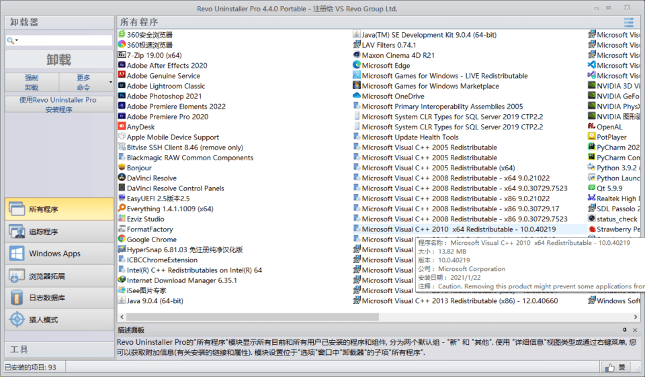Click the large 卸载 button
The width and height of the screenshot is (645, 377).
point(59,60)
